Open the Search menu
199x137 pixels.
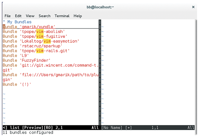click(x=44, y=16)
